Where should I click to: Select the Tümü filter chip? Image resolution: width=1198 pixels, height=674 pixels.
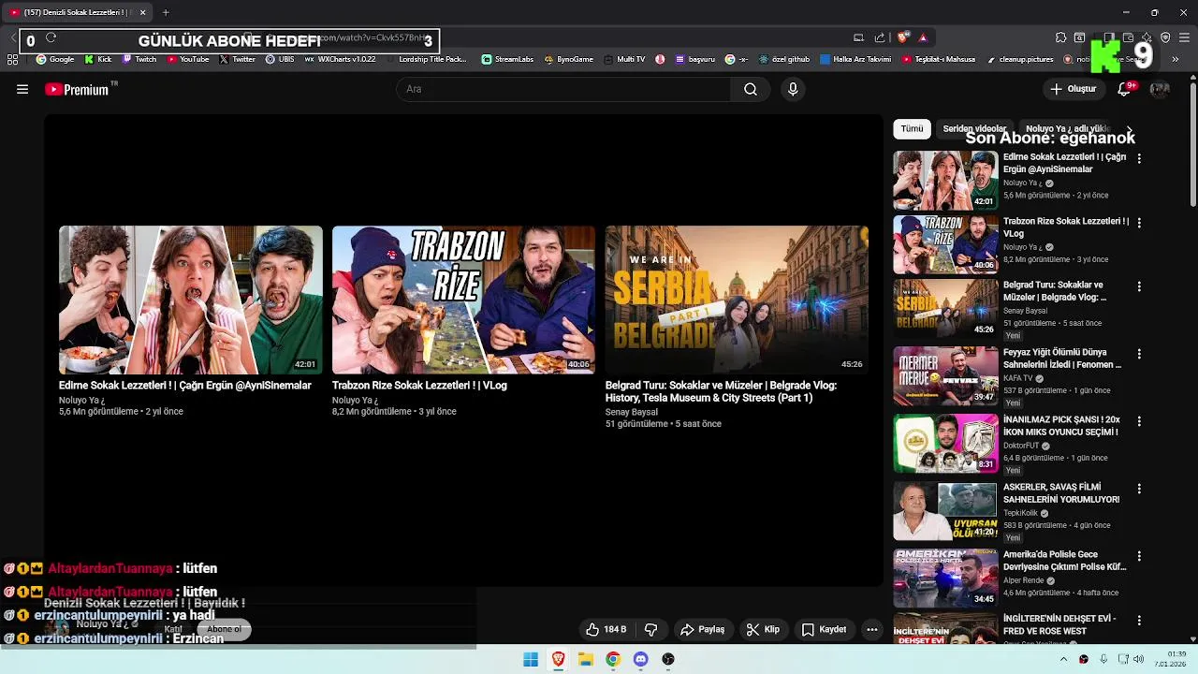point(912,129)
